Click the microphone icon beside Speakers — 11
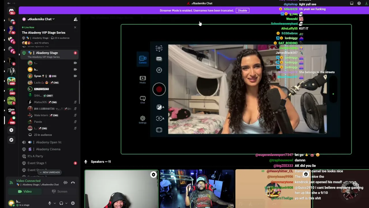Image resolution: width=369 pixels, height=208 pixels. tap(86, 162)
